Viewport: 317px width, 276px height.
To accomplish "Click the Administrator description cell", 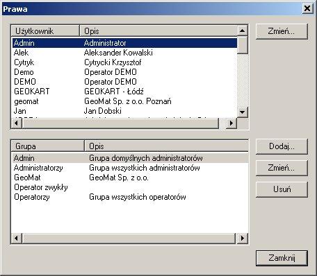I will 105,43.
